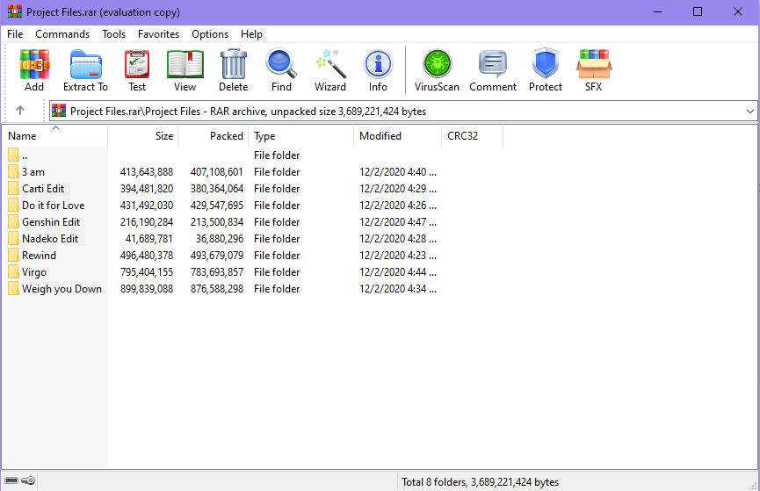Click modified date 12/2/2020 4:47
Image resolution: width=760 pixels, height=491 pixels.
point(397,222)
